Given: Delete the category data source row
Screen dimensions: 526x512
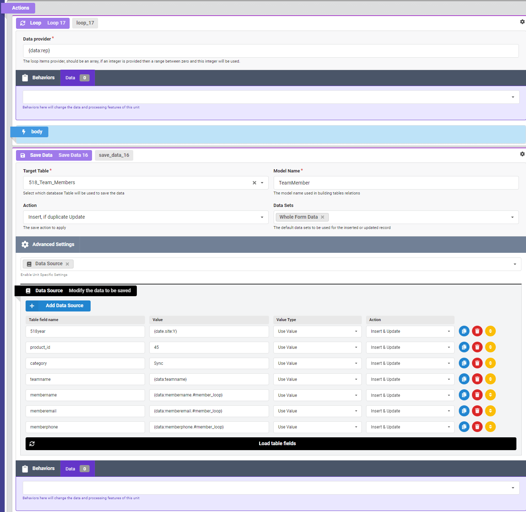Looking at the screenshot, I should pyautogui.click(x=477, y=363).
